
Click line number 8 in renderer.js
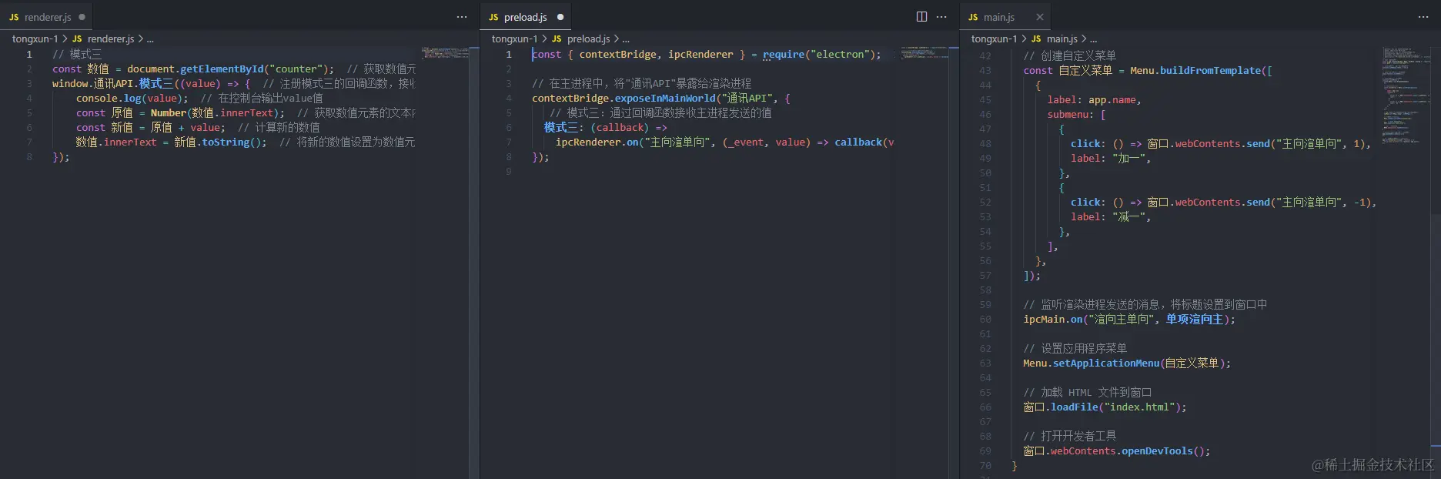point(29,156)
